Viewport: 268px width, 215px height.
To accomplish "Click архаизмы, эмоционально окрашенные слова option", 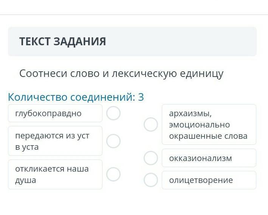I will click(x=209, y=124).
